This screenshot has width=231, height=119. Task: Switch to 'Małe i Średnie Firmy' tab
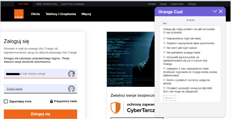pos(47,4)
